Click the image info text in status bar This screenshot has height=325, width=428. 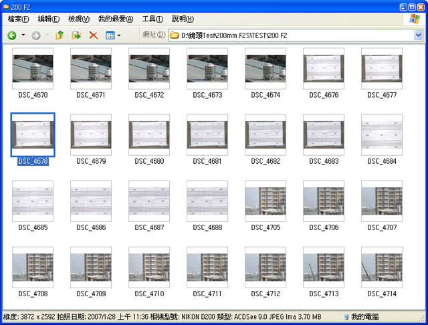(x=149, y=317)
